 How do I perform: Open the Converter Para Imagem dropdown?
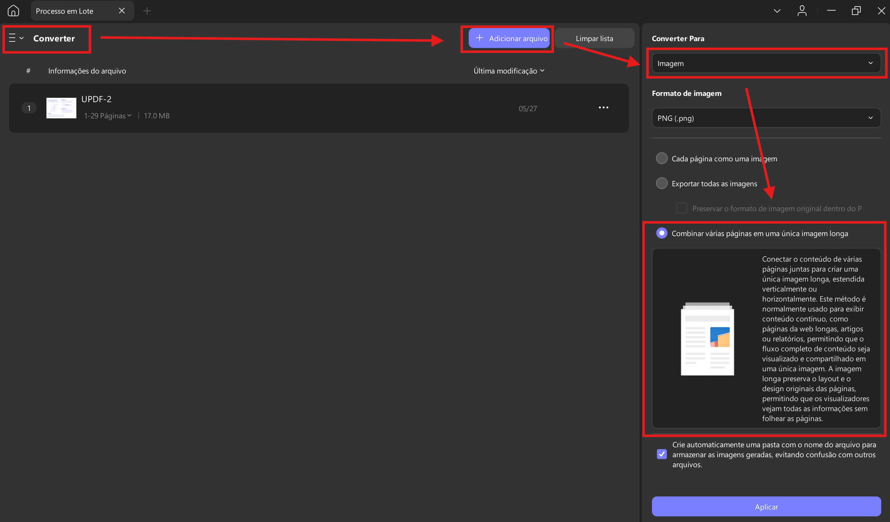coord(766,64)
